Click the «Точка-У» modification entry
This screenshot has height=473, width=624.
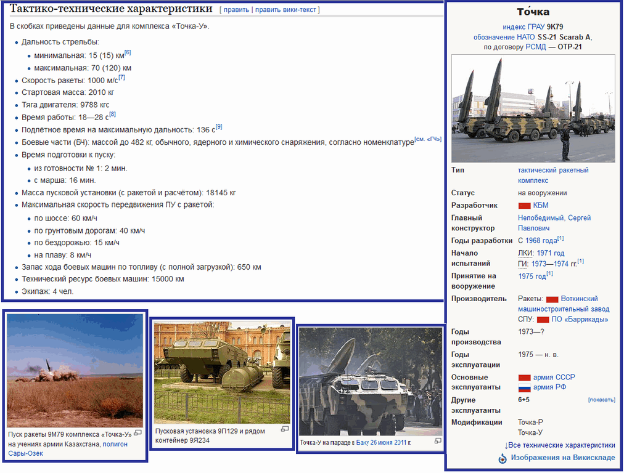click(x=530, y=433)
